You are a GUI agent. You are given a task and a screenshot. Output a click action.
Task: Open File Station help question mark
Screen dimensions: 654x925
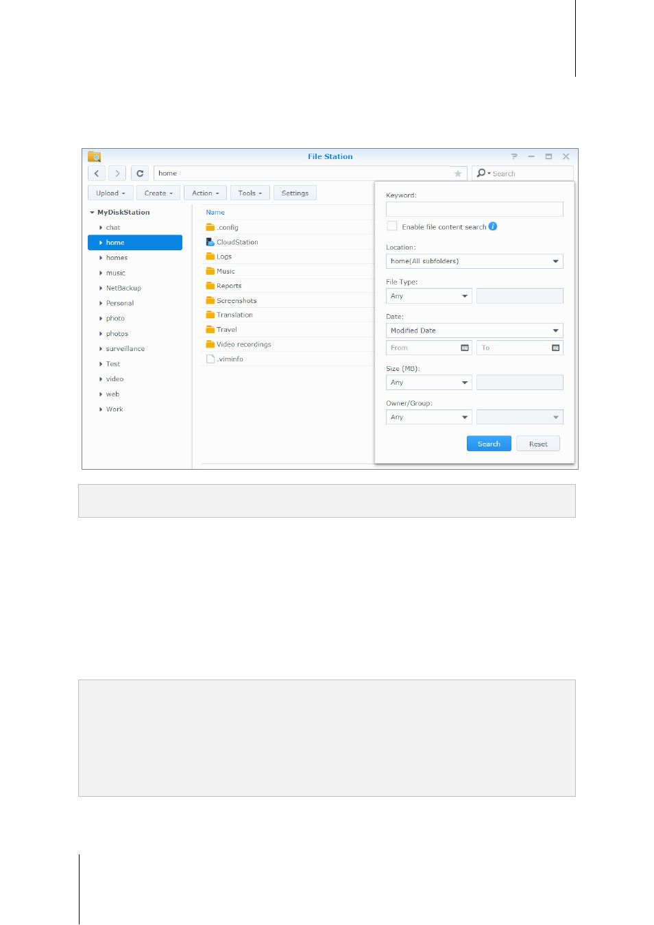514,156
